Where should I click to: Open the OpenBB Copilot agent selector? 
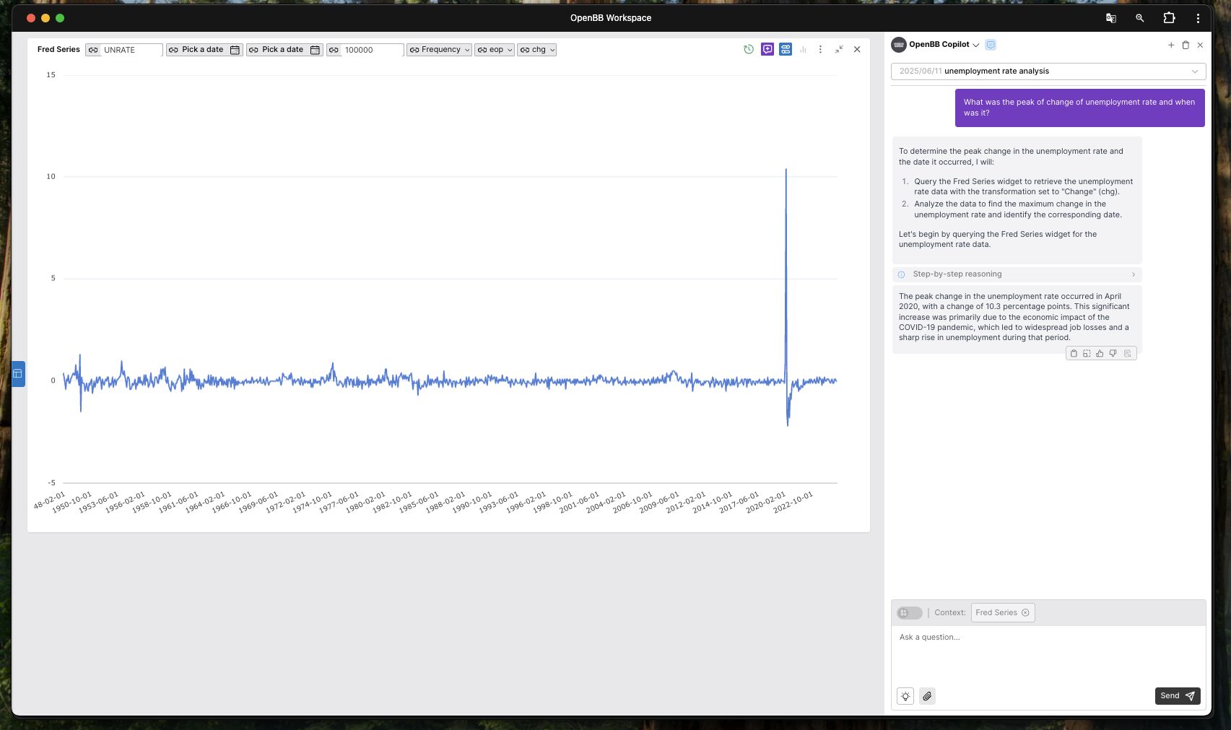pyautogui.click(x=944, y=45)
